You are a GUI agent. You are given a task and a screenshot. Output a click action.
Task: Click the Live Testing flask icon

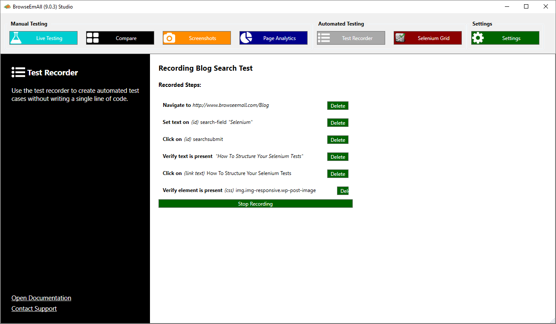coord(16,38)
